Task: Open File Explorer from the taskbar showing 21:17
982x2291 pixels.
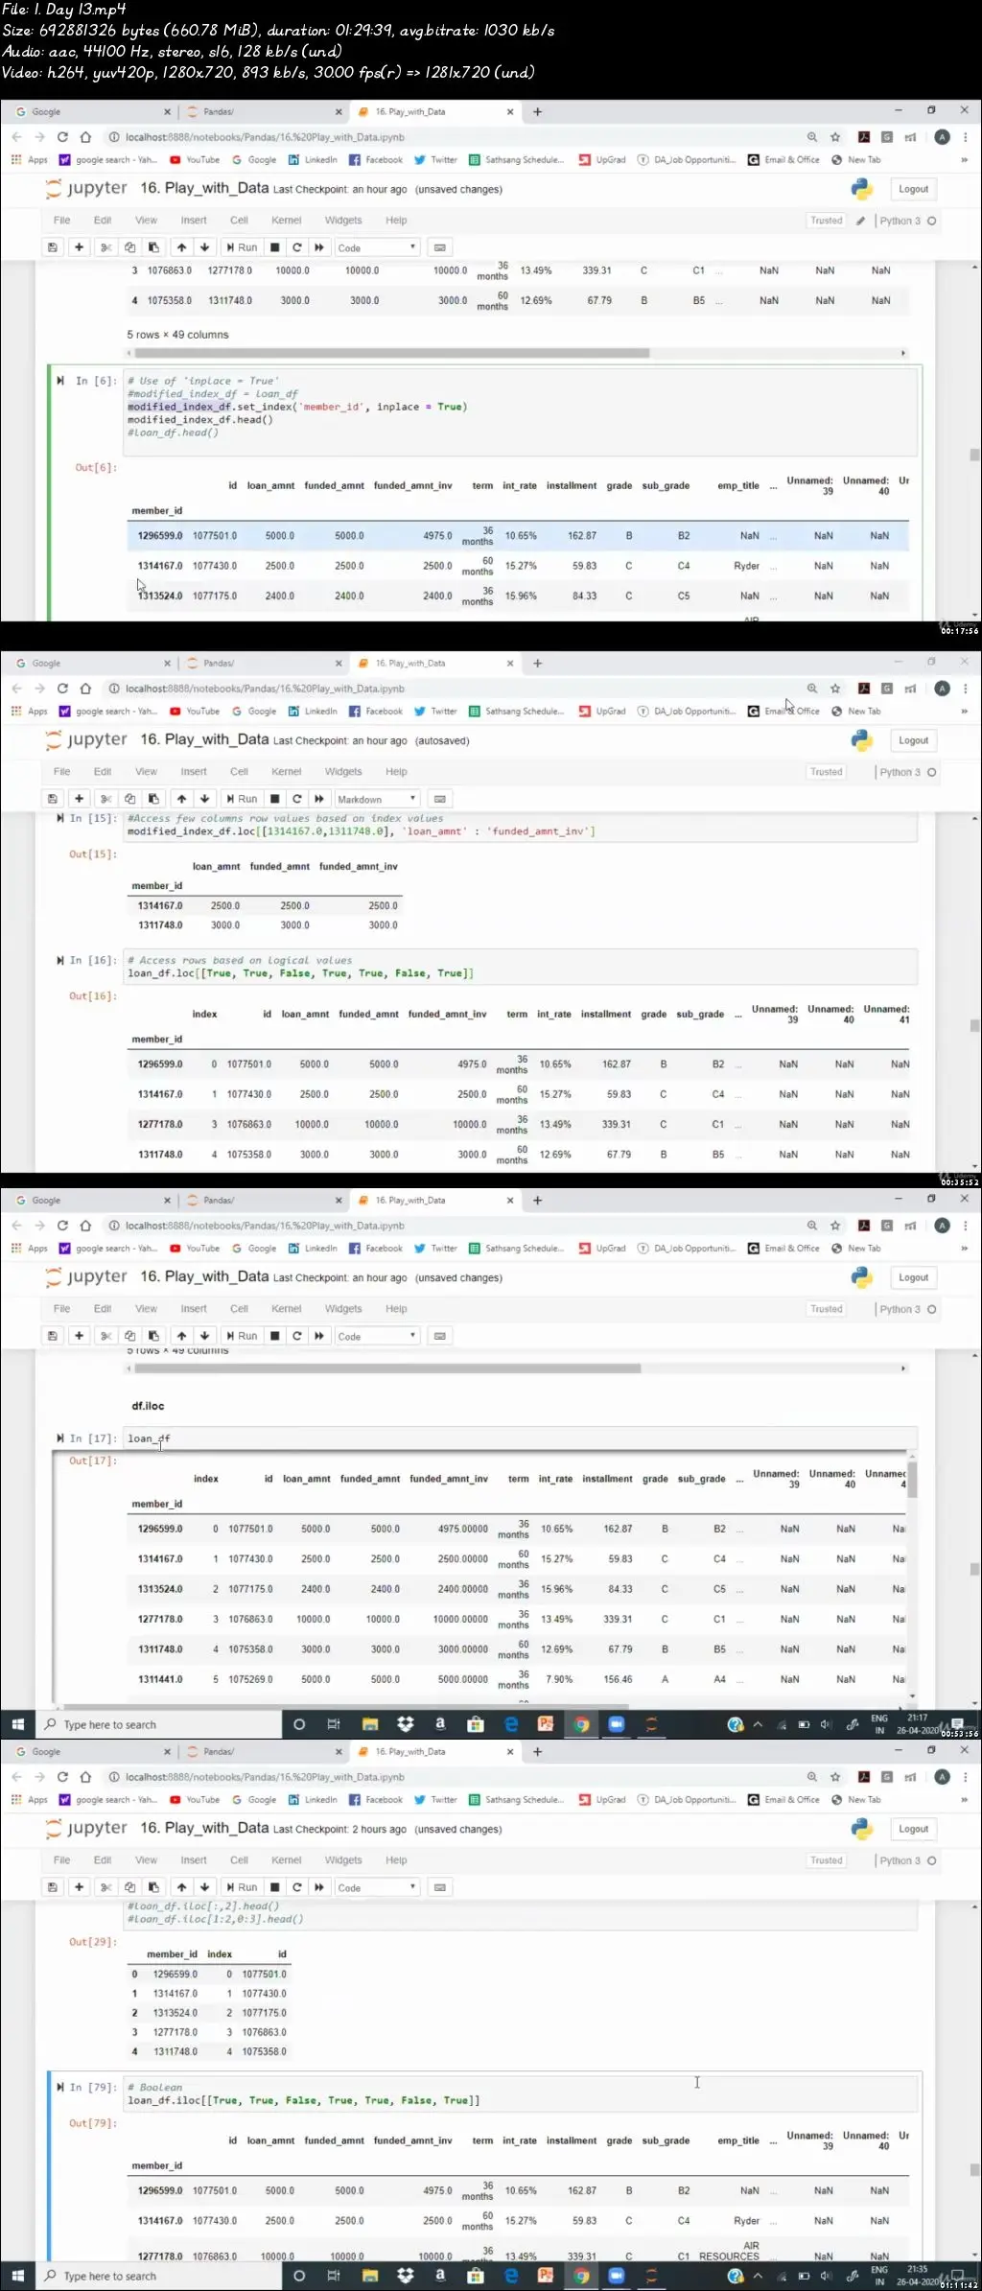Action: click(370, 1724)
